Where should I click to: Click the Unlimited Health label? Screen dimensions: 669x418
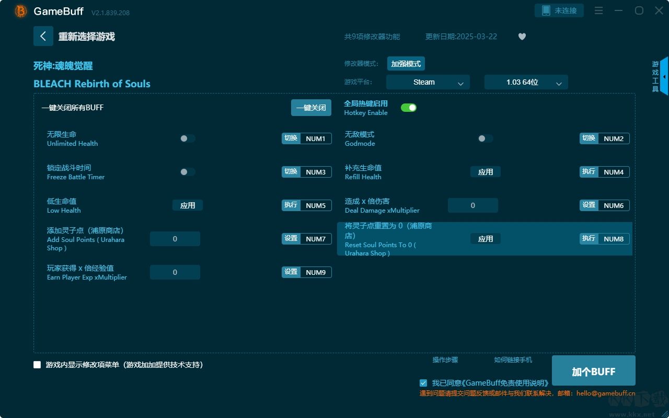coord(72,144)
